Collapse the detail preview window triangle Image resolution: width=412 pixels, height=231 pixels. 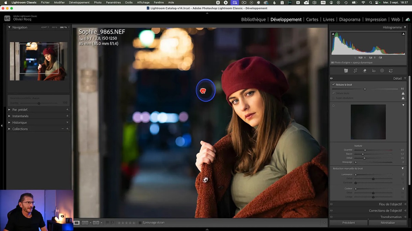(403, 105)
